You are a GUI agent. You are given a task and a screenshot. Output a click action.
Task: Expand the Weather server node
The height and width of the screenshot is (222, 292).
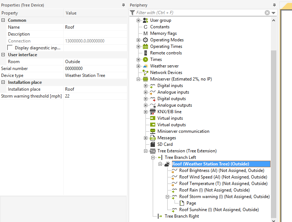pos(138,66)
